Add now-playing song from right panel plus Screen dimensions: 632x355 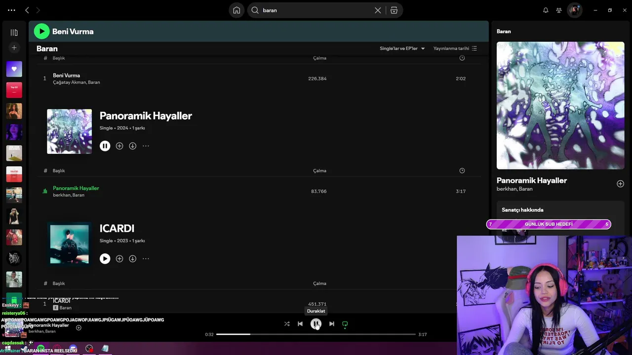[620, 184]
